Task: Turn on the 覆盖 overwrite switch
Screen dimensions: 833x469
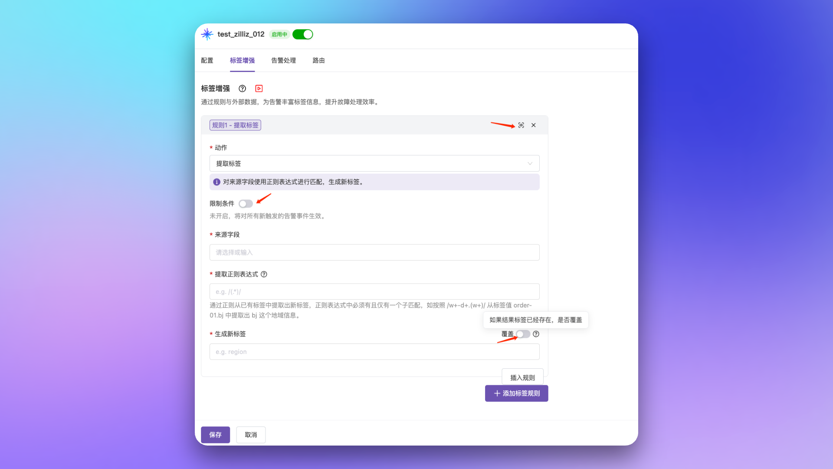Action: 523,334
